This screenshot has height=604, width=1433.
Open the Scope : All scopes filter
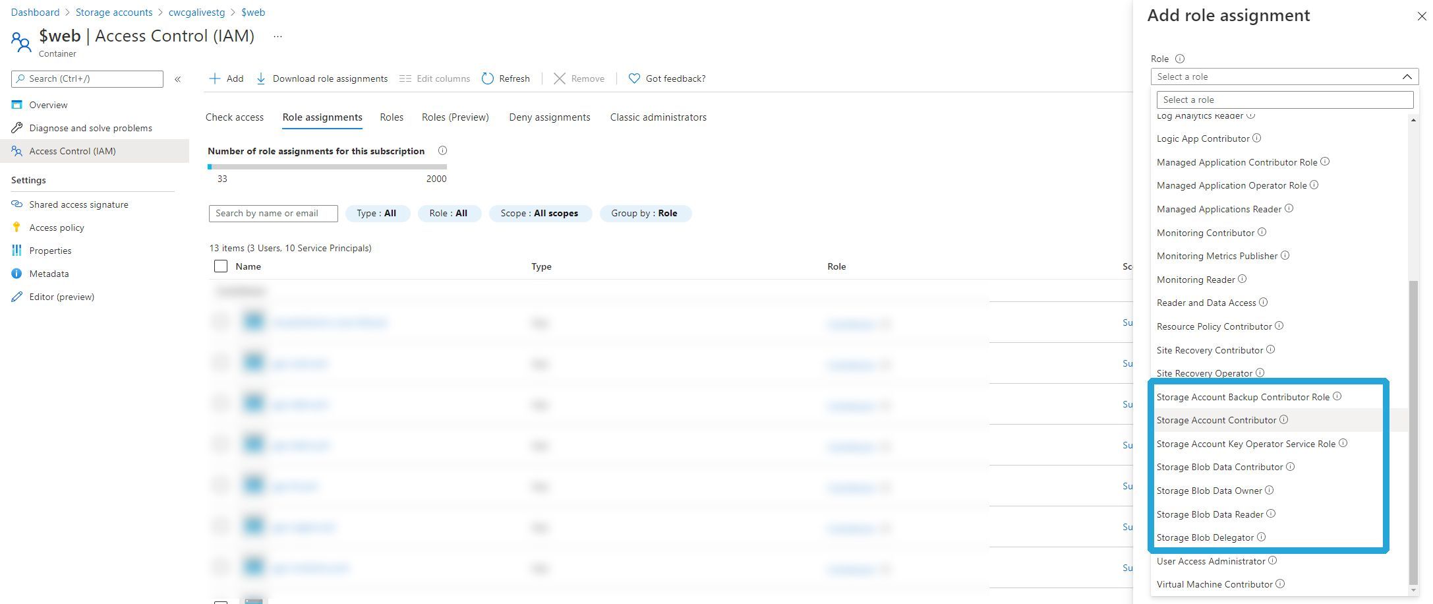539,213
